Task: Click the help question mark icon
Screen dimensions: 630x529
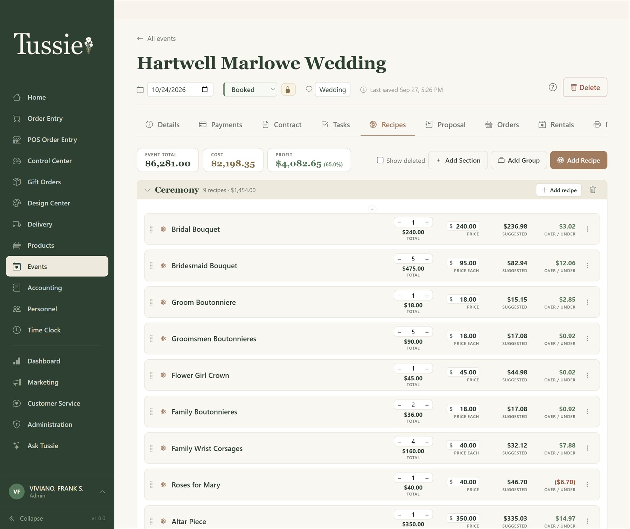Action: coord(553,87)
